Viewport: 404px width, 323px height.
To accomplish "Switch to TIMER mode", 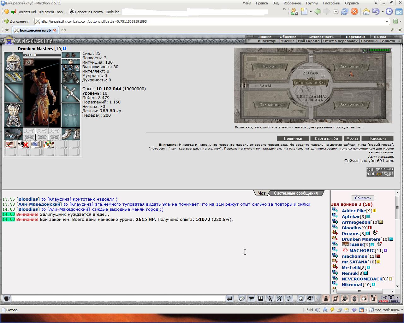I will (x=395, y=301).
